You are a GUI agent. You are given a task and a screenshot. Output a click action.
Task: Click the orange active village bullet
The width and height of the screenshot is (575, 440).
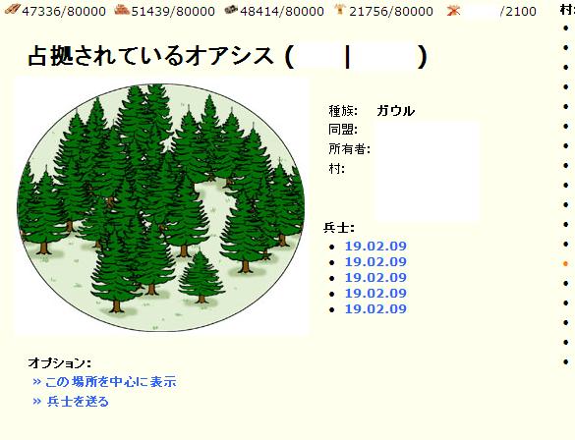click(x=565, y=263)
